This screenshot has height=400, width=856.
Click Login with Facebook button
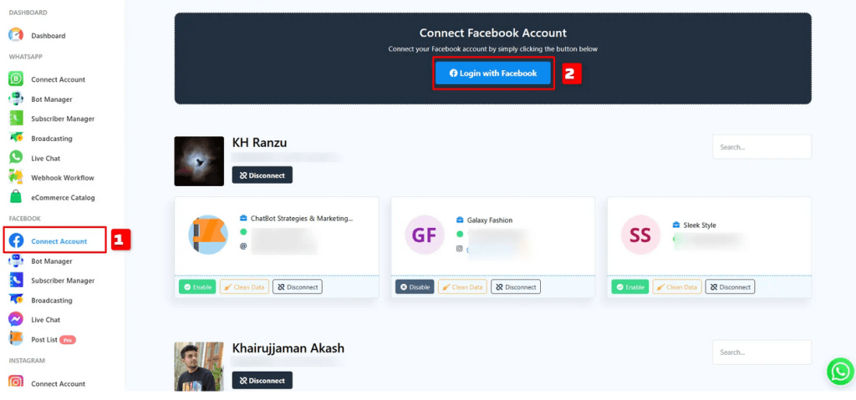[x=493, y=73]
